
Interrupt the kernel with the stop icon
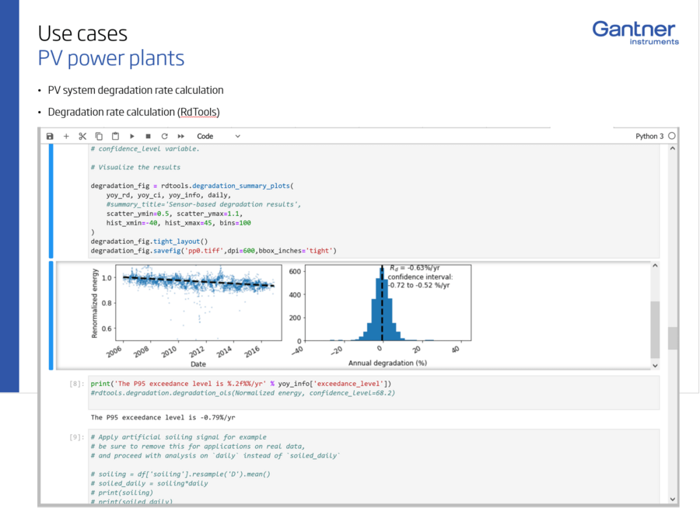click(x=148, y=136)
